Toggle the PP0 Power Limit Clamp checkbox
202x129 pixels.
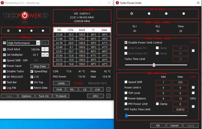(157, 104)
